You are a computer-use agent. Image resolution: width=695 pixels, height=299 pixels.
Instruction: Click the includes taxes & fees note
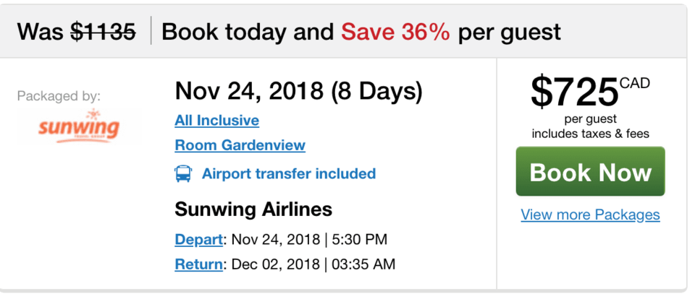click(x=591, y=133)
